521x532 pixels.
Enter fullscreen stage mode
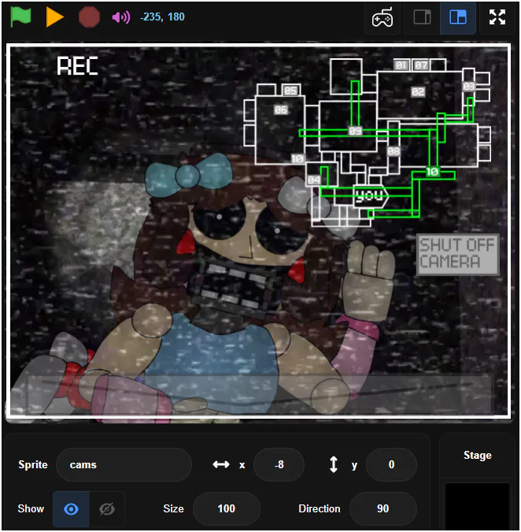(x=497, y=17)
